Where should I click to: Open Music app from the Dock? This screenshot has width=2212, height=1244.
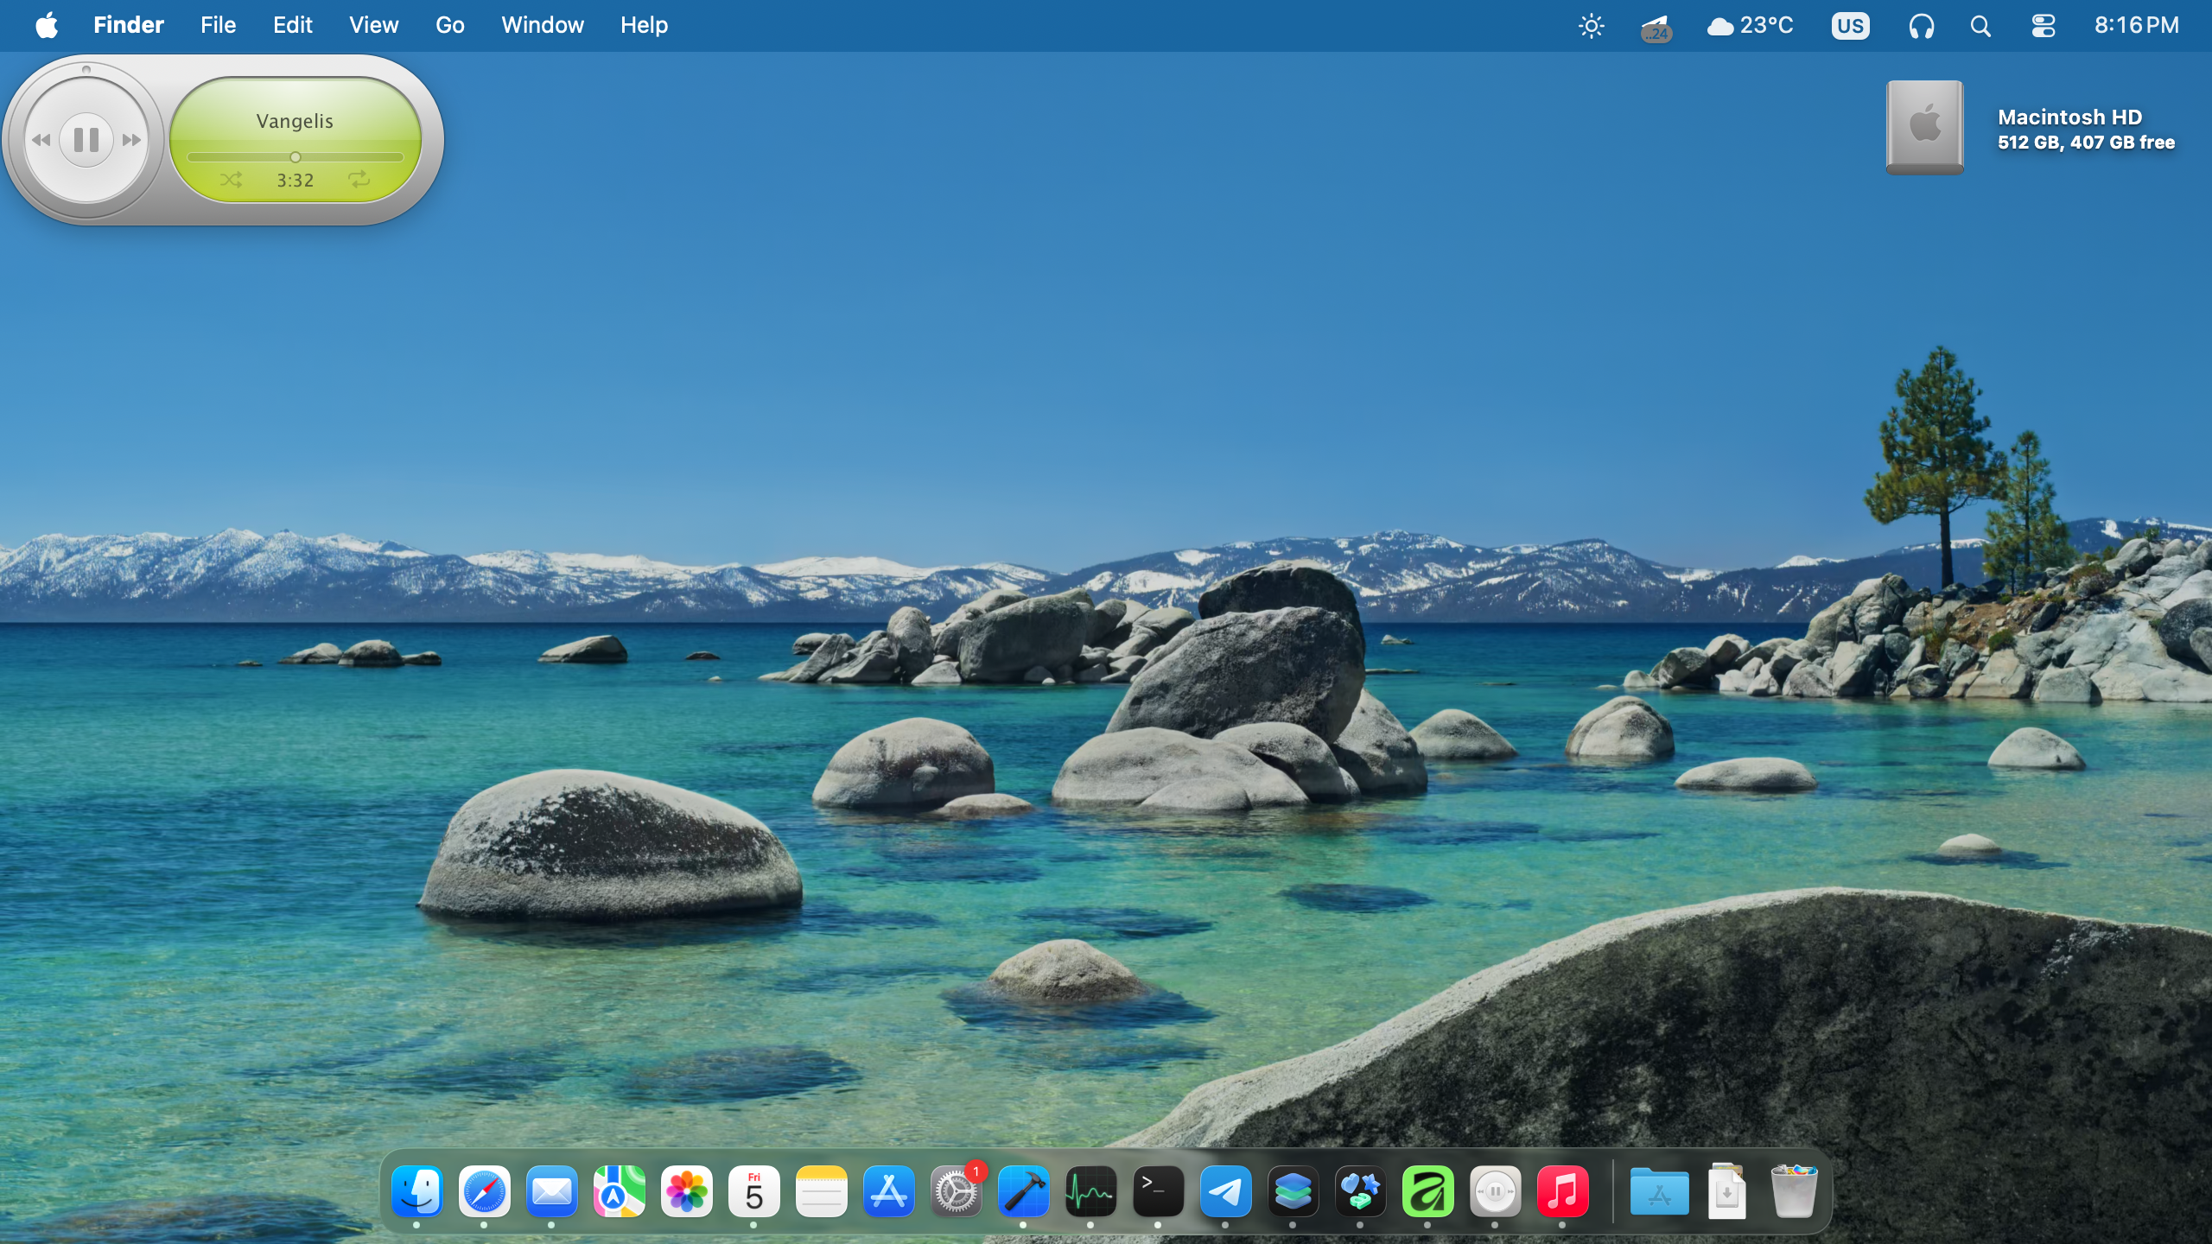pyautogui.click(x=1562, y=1192)
